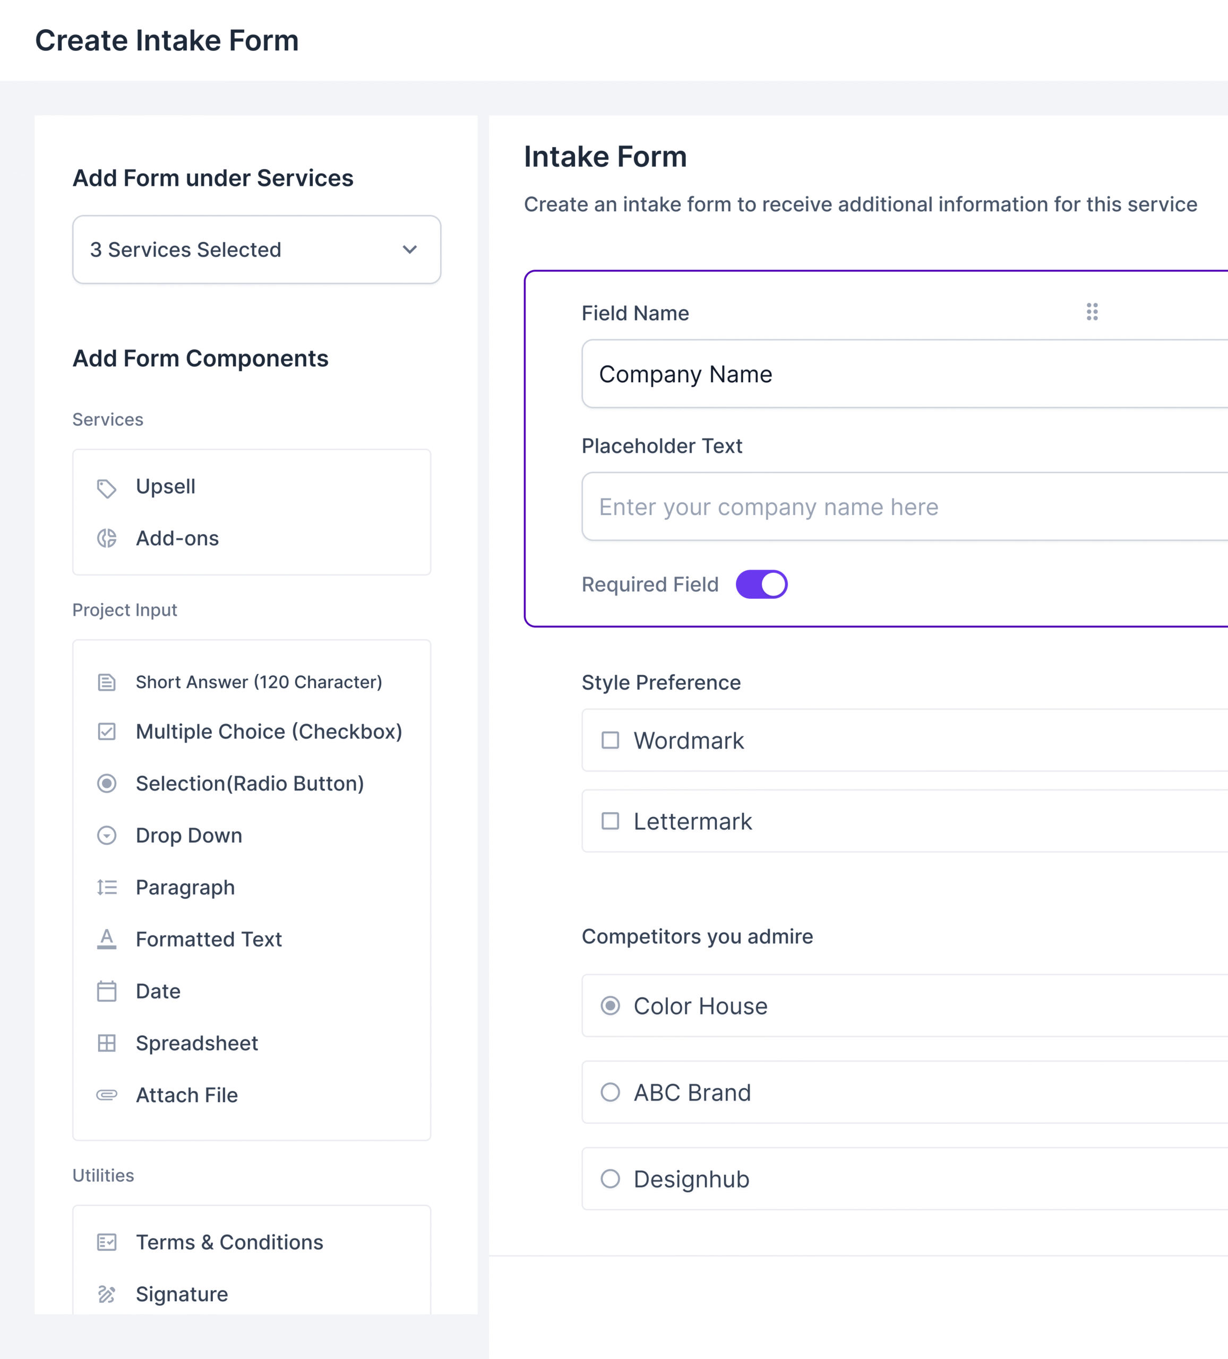Add Multiple Choice (Checkbox) component
Image resolution: width=1228 pixels, height=1359 pixels.
[269, 732]
